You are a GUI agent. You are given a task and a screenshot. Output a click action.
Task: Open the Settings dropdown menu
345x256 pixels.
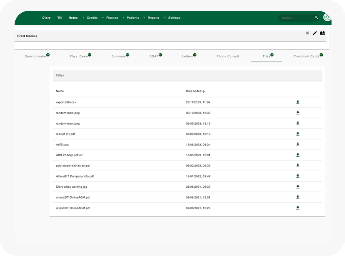pos(172,18)
